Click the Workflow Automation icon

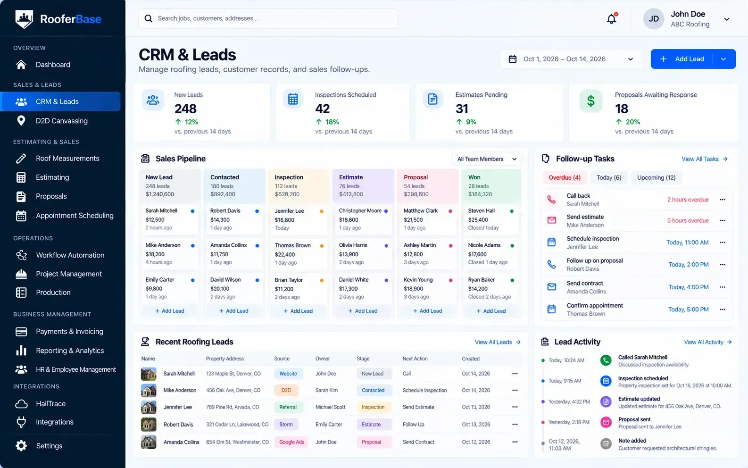[21, 255]
